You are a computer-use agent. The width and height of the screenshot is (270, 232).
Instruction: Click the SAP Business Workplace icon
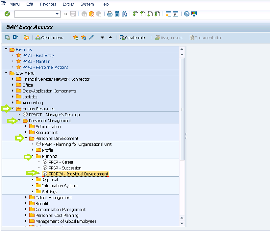[27, 38]
